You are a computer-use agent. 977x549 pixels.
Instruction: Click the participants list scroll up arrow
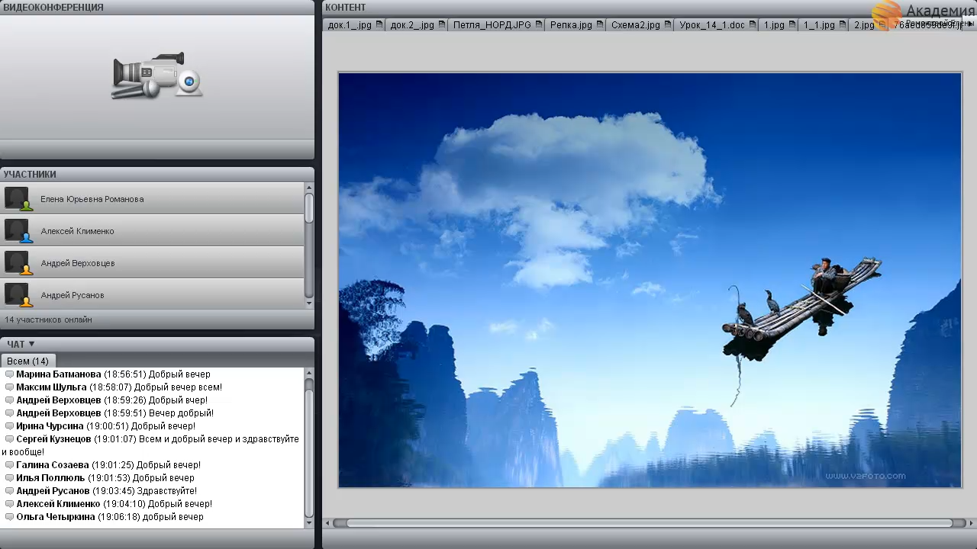309,188
